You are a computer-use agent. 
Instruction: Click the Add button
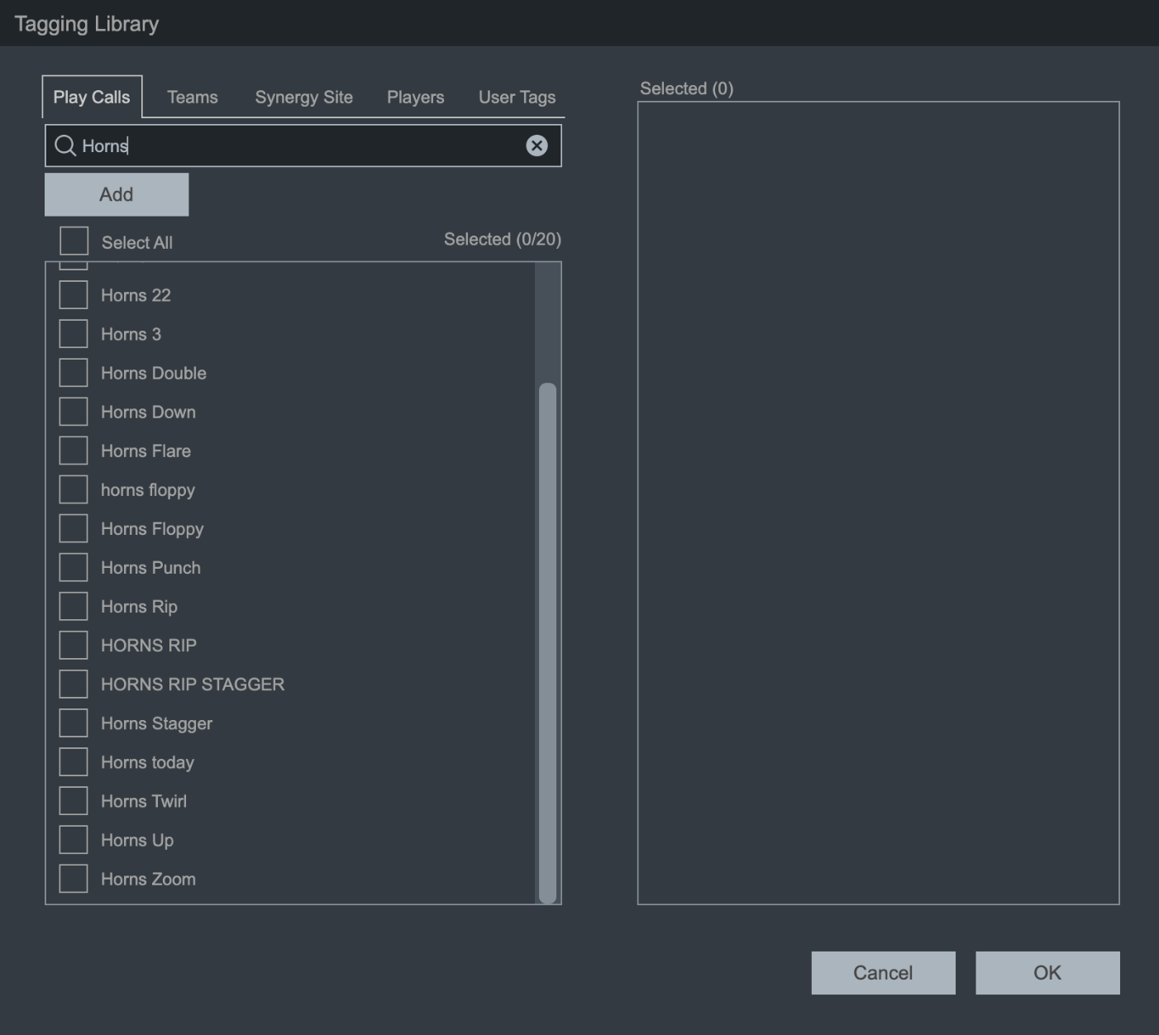click(x=117, y=194)
